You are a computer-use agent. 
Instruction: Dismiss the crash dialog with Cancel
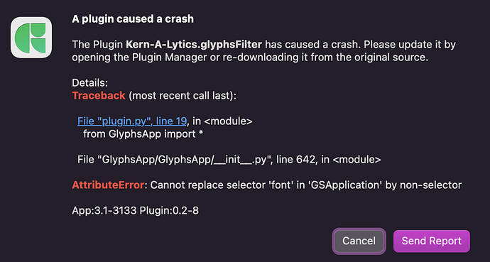(359, 241)
